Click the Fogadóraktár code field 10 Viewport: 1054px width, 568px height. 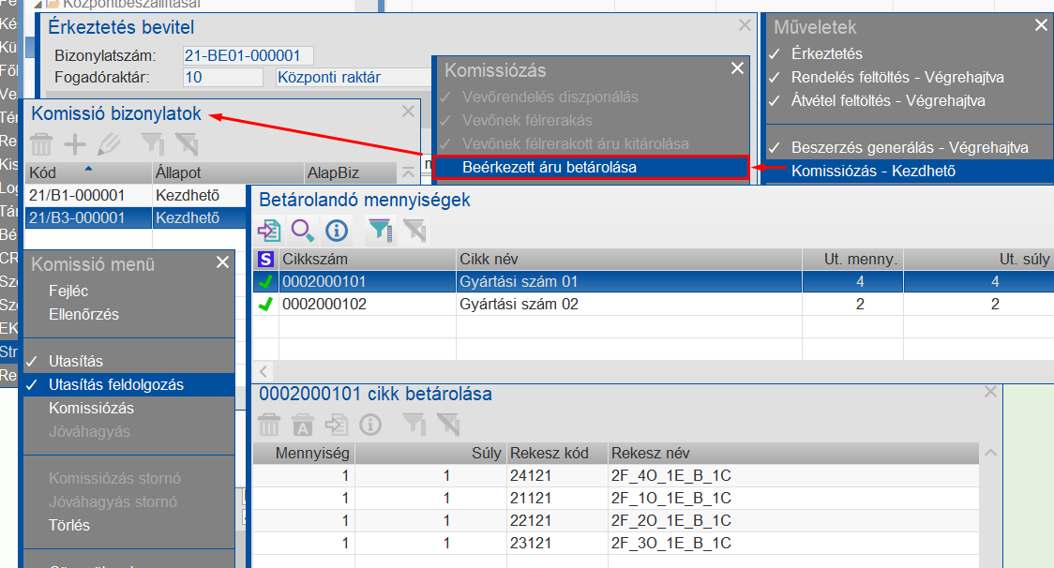pyautogui.click(x=222, y=77)
